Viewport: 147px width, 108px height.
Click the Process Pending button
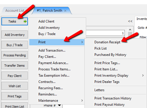(x=15, y=55)
